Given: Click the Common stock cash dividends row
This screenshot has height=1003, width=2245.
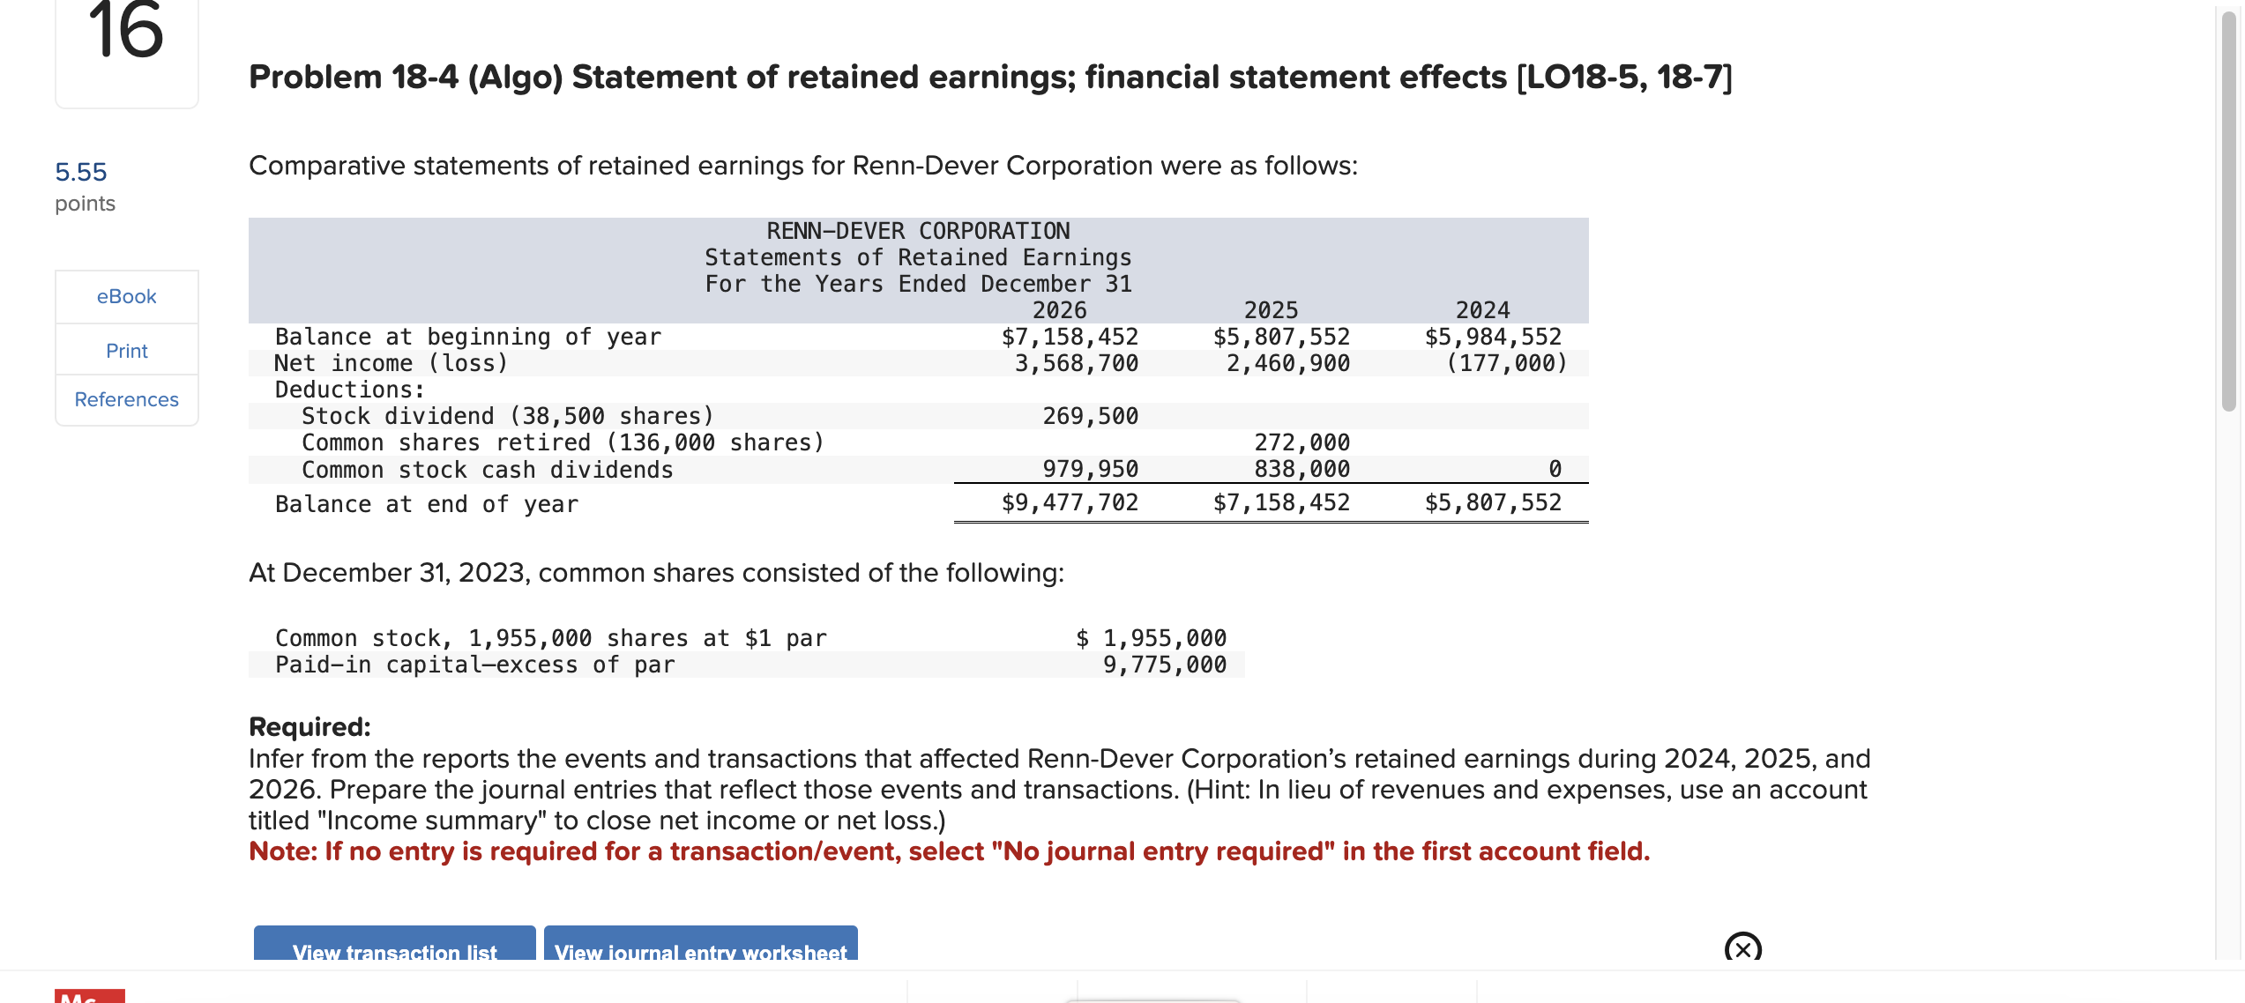Looking at the screenshot, I should (x=487, y=469).
